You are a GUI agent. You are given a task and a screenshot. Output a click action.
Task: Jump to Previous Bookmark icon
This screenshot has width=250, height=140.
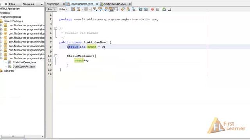(123, 9)
